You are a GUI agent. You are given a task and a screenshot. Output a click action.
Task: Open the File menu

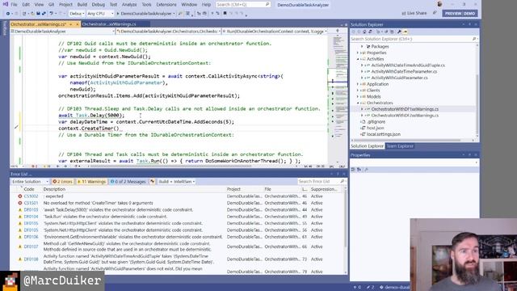click(14, 5)
